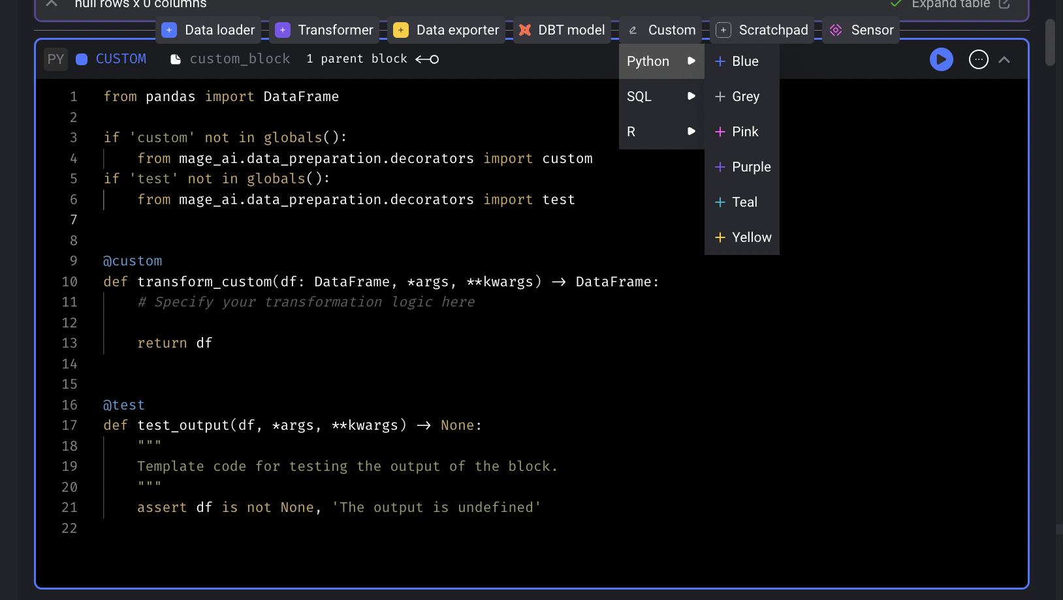This screenshot has height=600, width=1063.
Task: Open the SQL submenu
Action: [661, 97]
